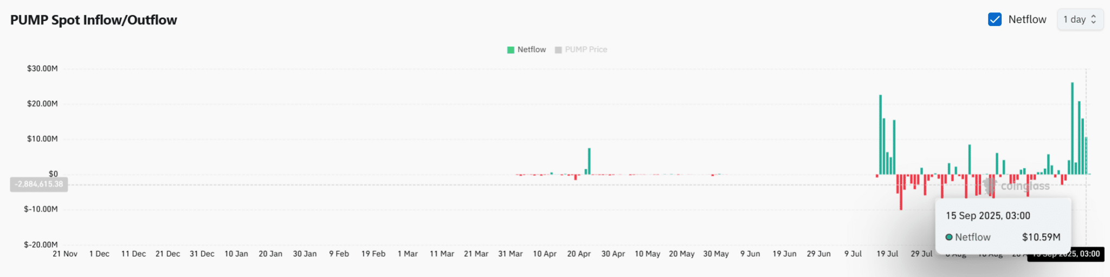The image size is (1110, 277).
Task: Click the deepest red bar reaching $-10M
Action: (901, 192)
